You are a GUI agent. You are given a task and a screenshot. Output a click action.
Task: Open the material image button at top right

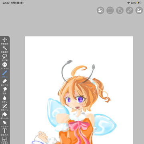139,10
